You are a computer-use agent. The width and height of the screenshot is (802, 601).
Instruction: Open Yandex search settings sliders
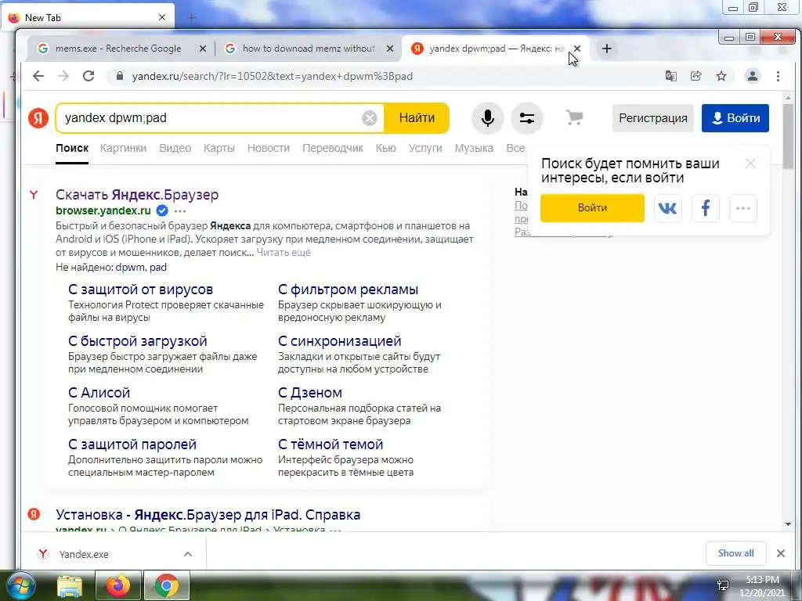(x=527, y=118)
